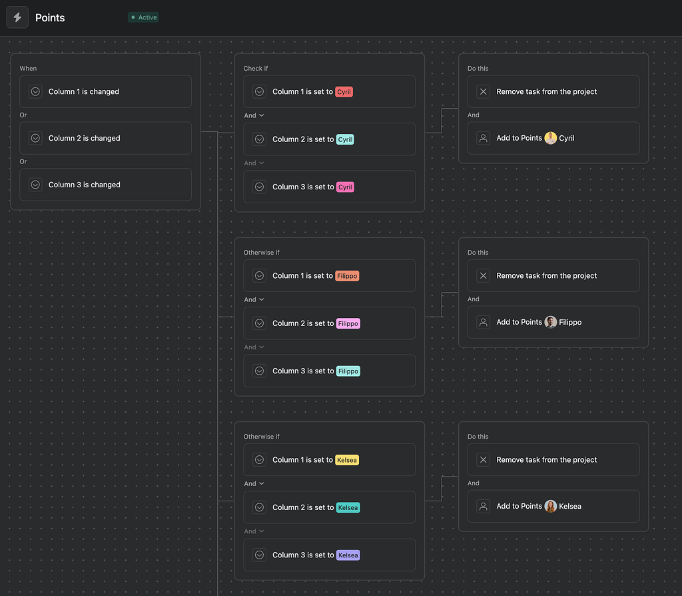This screenshot has width=682, height=596.
Task: Click the person icon on Add to Points Filippo
Action: [x=483, y=322]
